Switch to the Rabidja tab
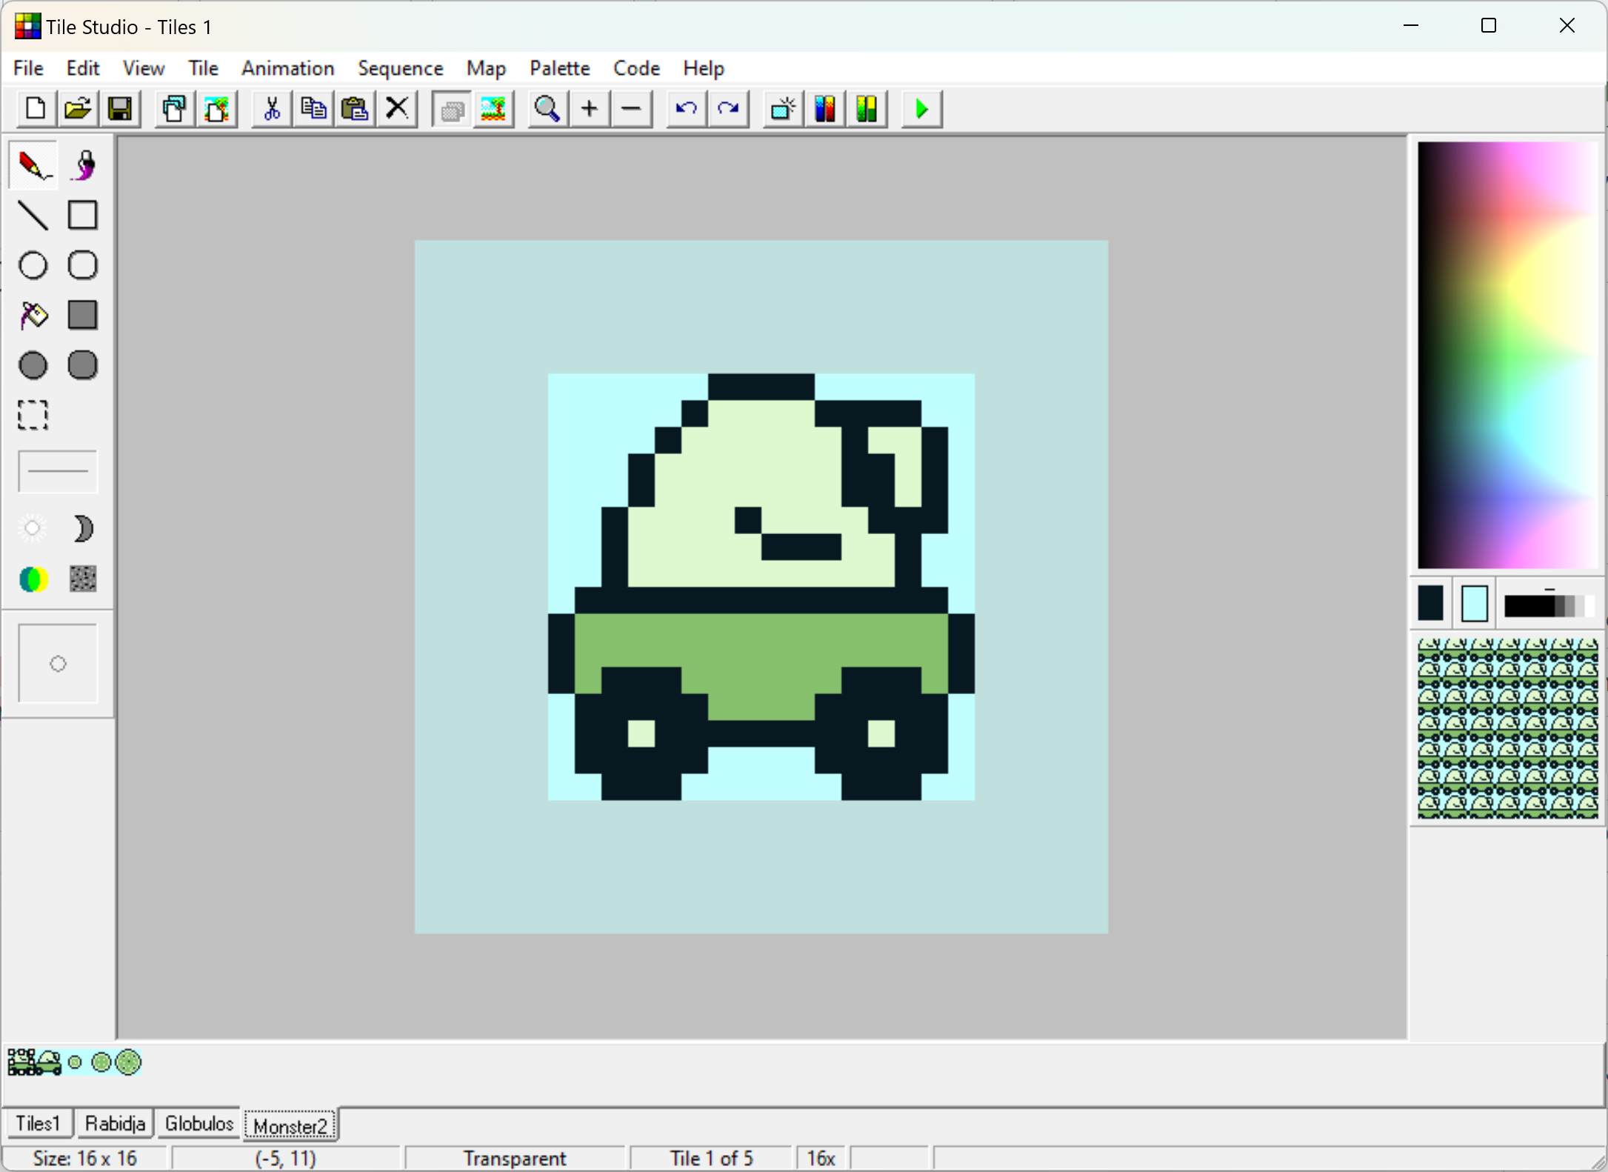Image resolution: width=1608 pixels, height=1172 pixels. click(115, 1123)
